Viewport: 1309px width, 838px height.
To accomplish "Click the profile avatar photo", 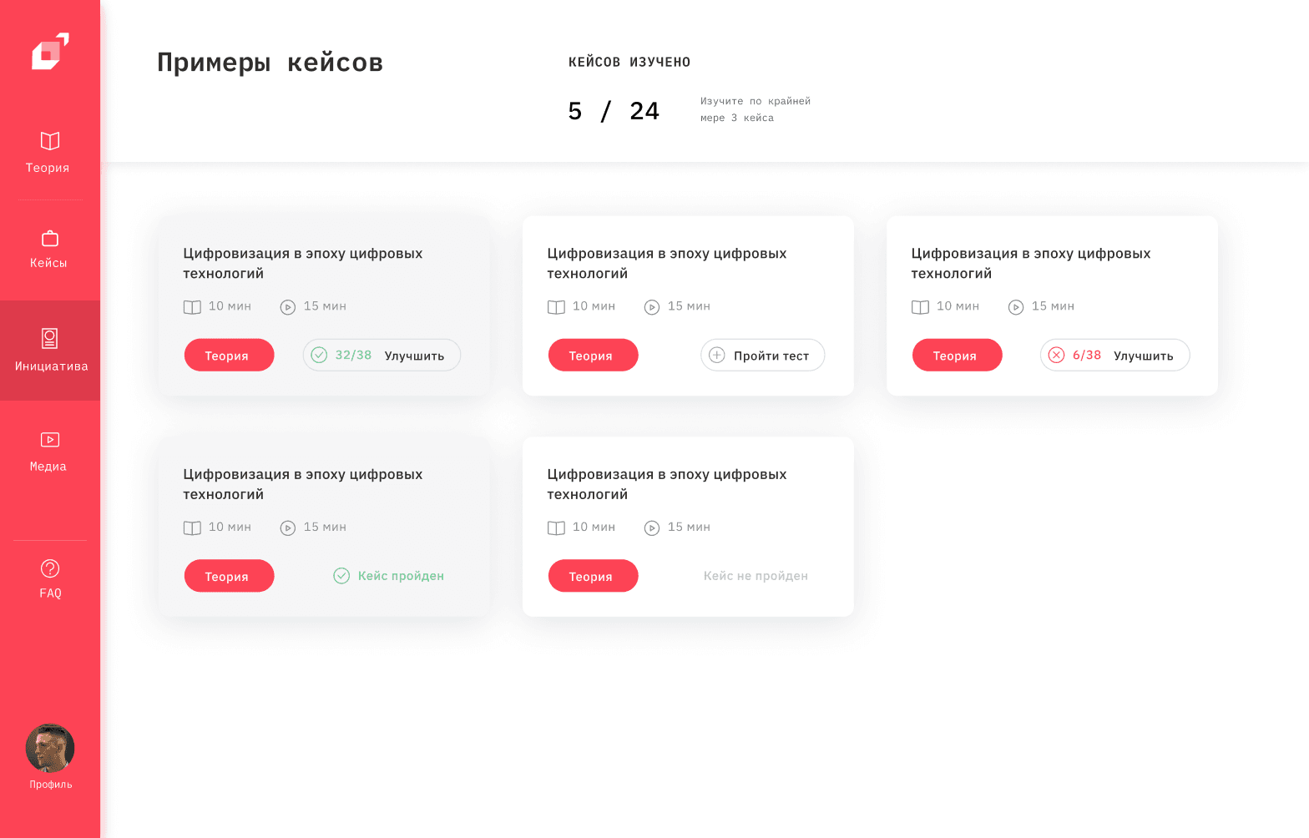I will click(x=50, y=748).
